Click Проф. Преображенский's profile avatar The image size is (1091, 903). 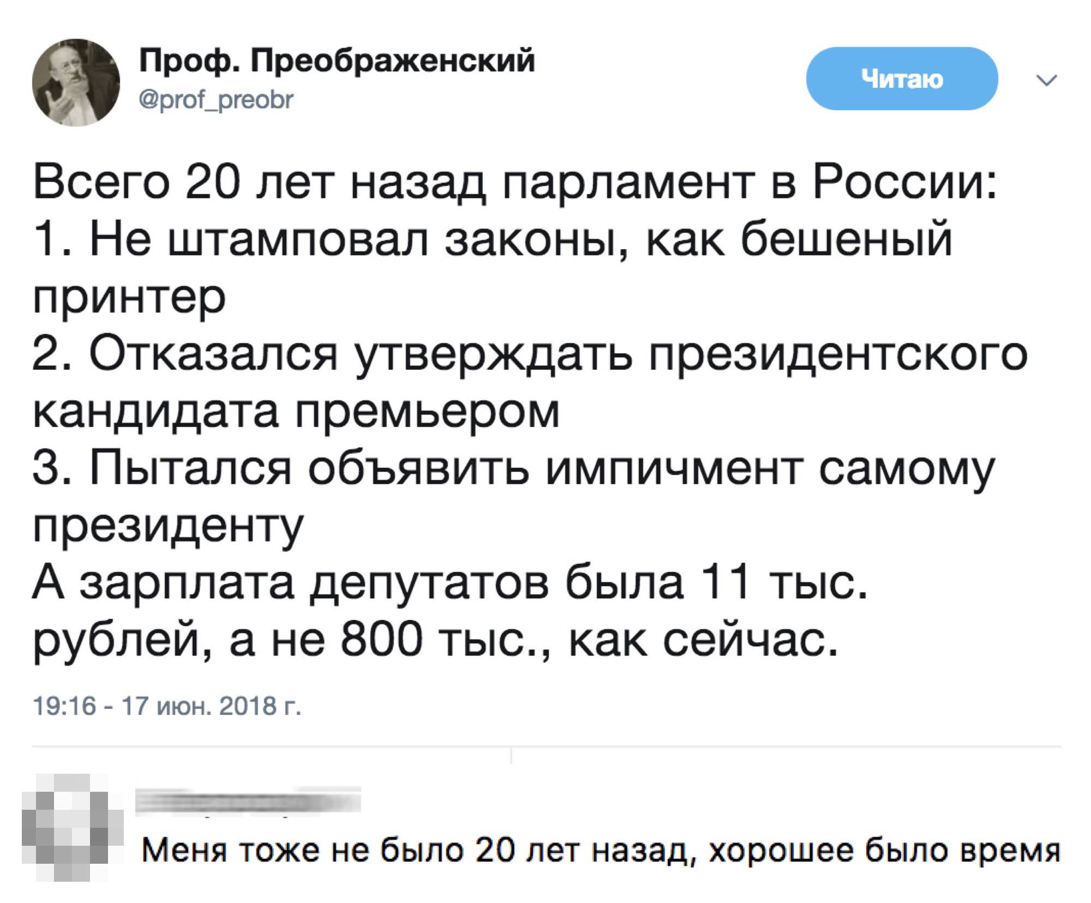(x=76, y=82)
